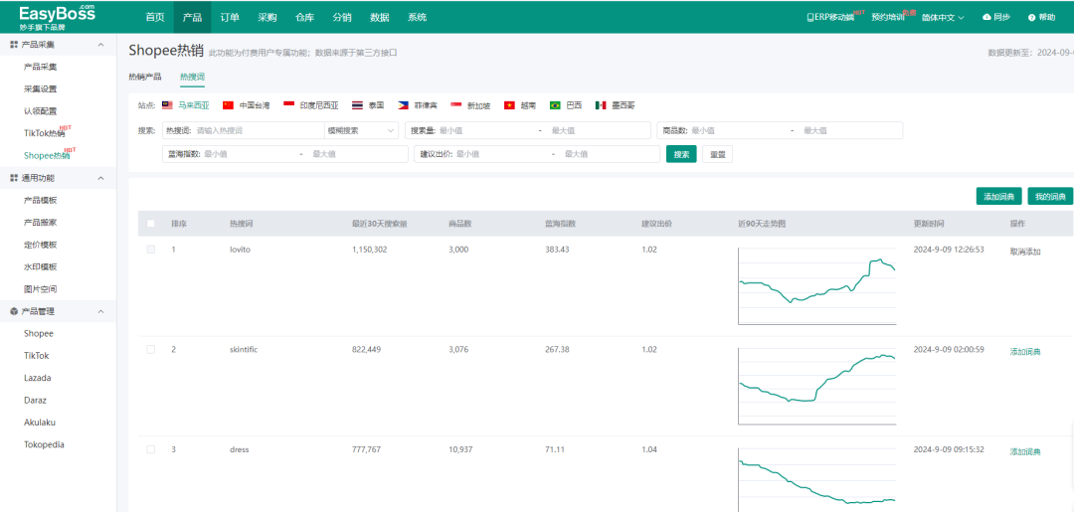The height and width of the screenshot is (512, 1074).
Task: Click the 添加词典 button above table
Action: pyautogui.click(x=999, y=197)
